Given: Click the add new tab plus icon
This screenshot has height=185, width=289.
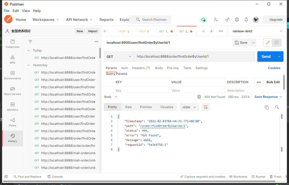Looking at the screenshot, I should click(211, 31).
